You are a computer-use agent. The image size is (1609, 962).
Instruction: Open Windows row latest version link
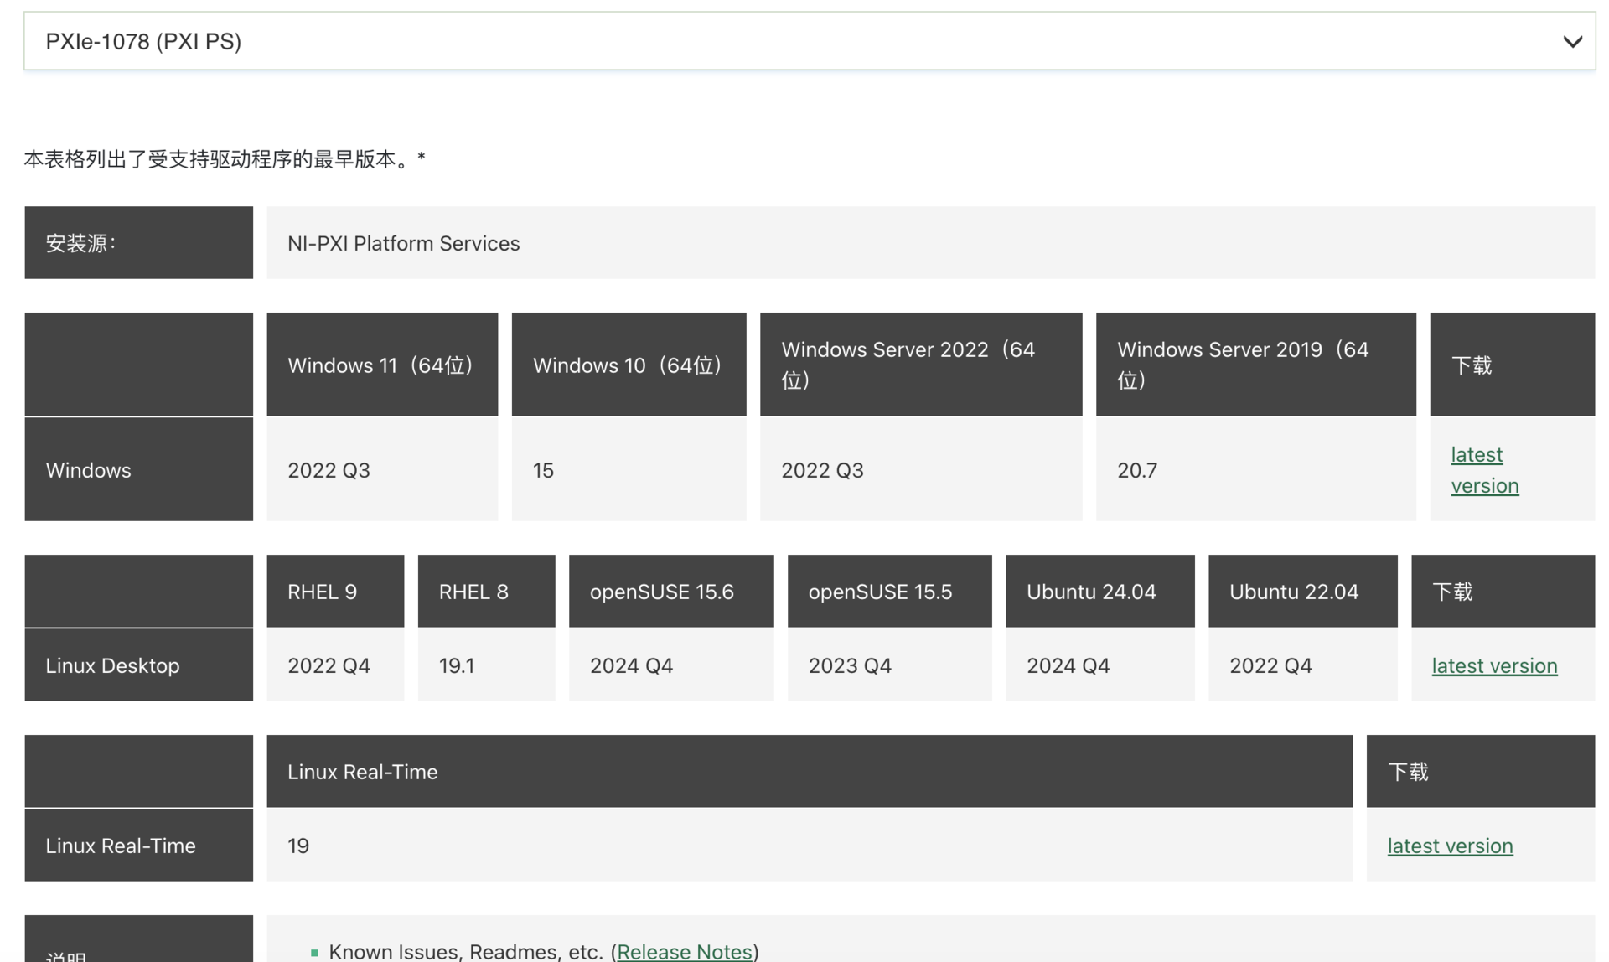tap(1484, 469)
